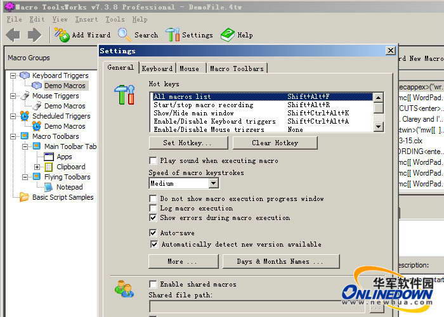Click the Search magnifier icon

(124, 35)
